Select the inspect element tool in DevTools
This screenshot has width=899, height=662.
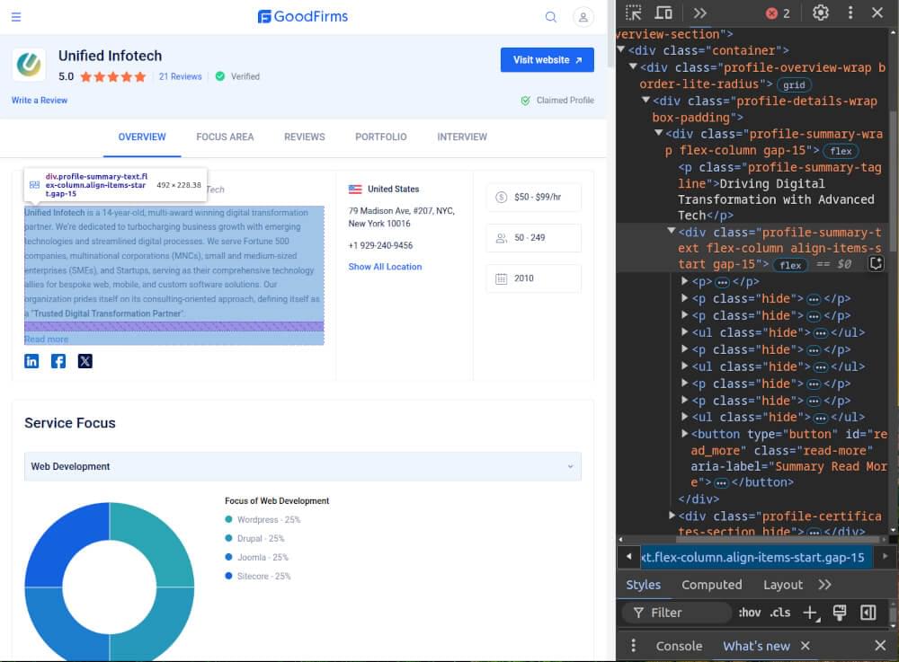coord(635,13)
